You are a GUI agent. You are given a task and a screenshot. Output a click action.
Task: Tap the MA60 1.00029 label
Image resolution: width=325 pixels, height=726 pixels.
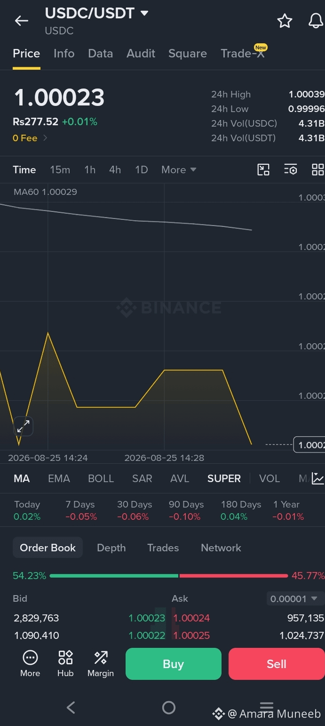tap(45, 192)
